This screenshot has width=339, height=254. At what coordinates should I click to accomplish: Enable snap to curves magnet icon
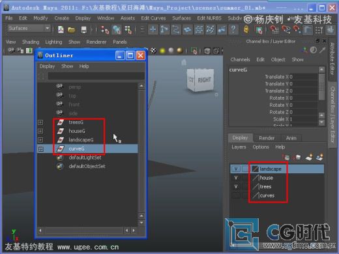pos(286,30)
